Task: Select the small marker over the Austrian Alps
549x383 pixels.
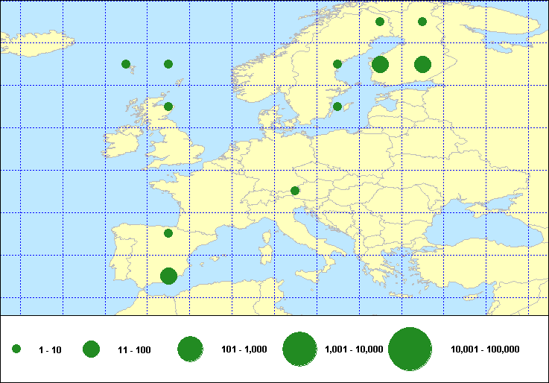Action: pos(295,191)
